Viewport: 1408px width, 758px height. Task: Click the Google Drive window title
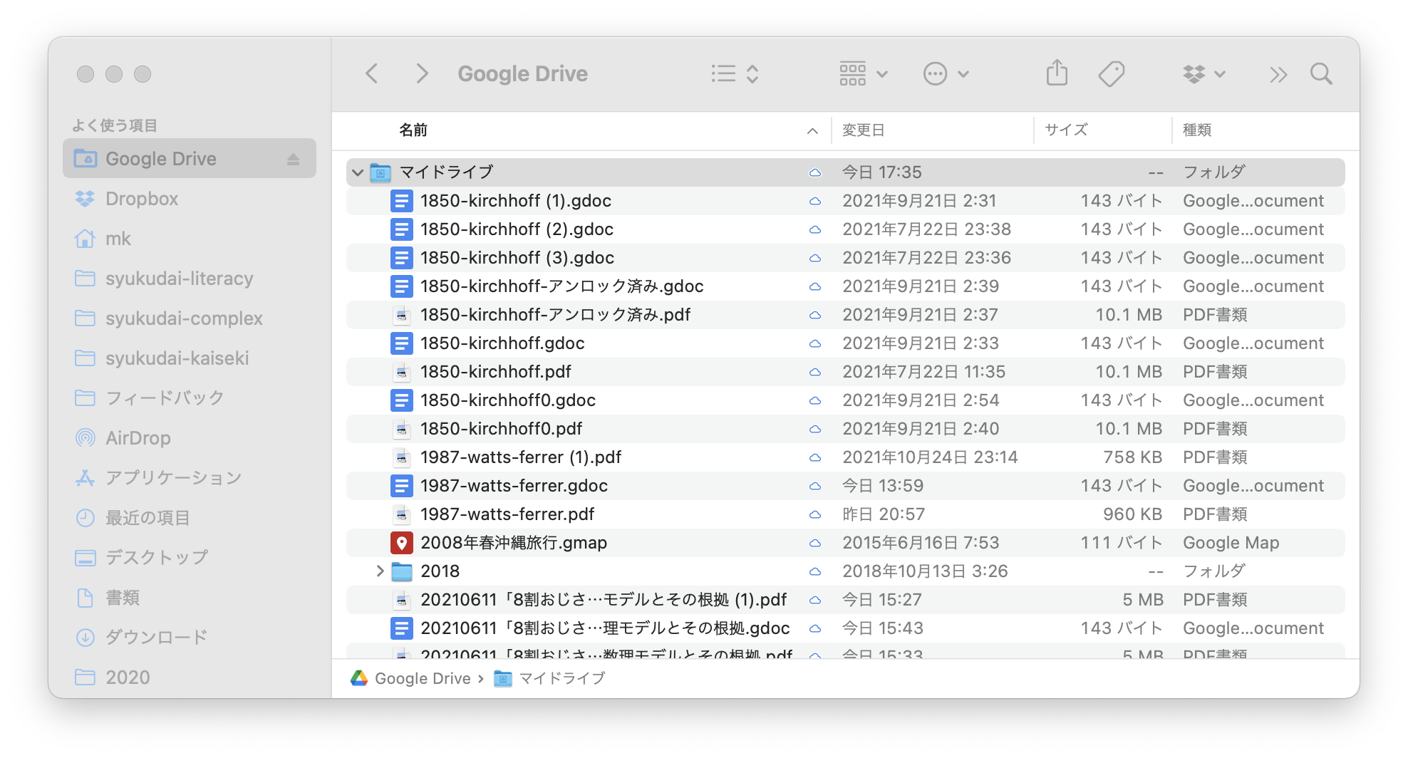522,73
